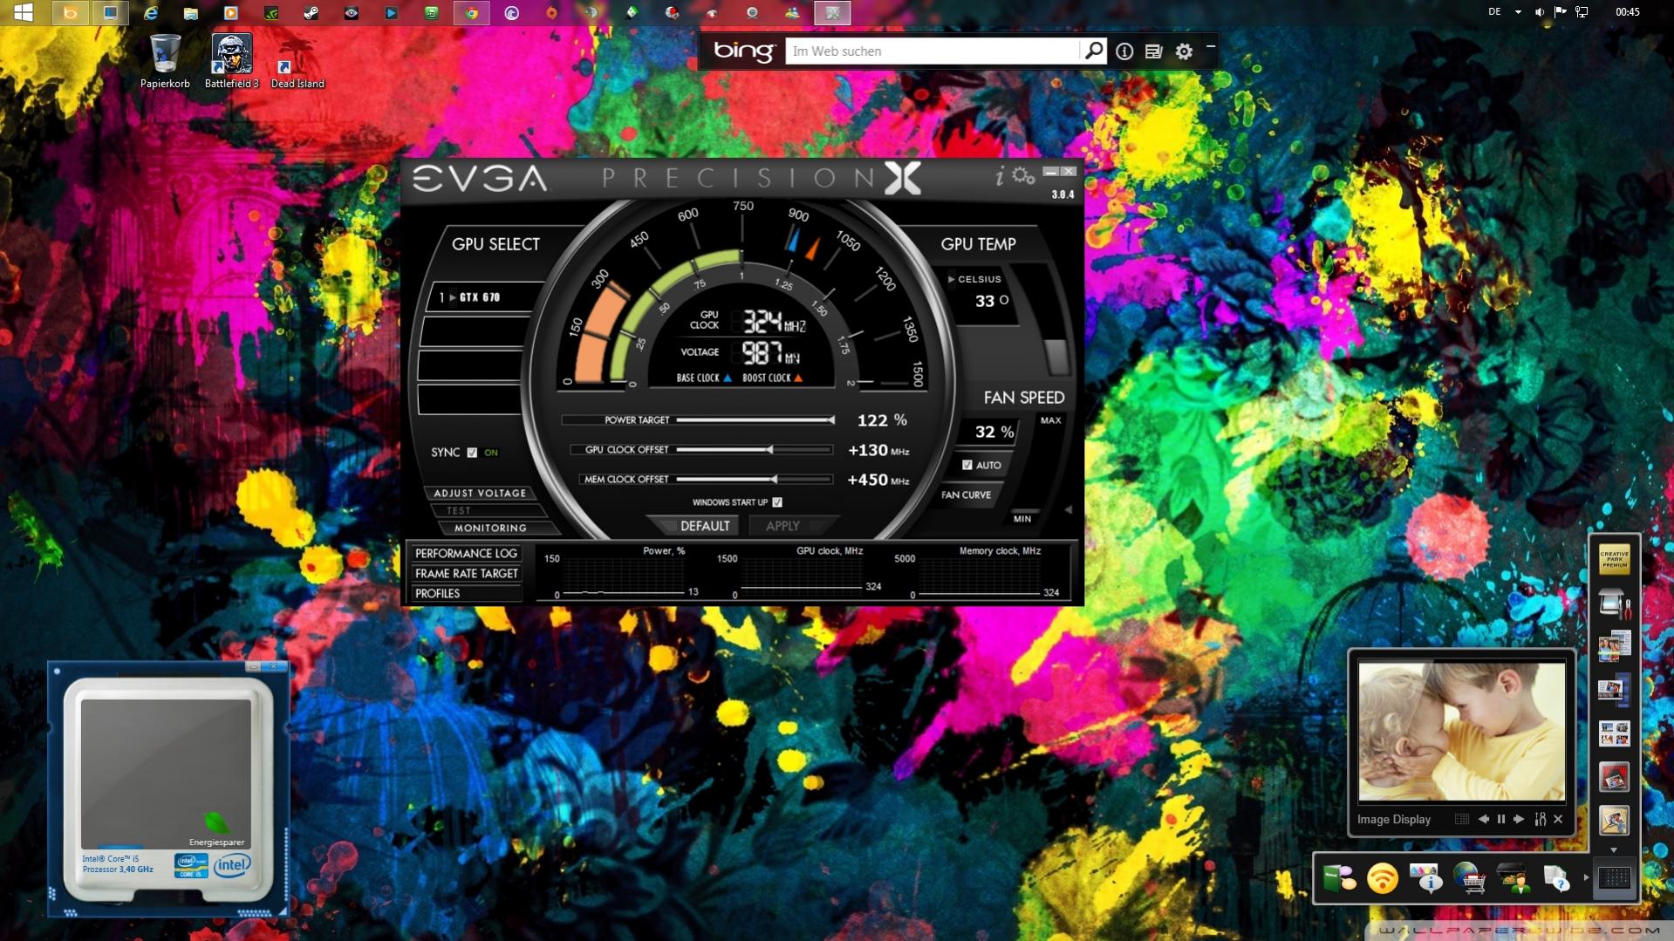Open Bing bar info icon
1674x941 pixels.
pyautogui.click(x=1124, y=51)
